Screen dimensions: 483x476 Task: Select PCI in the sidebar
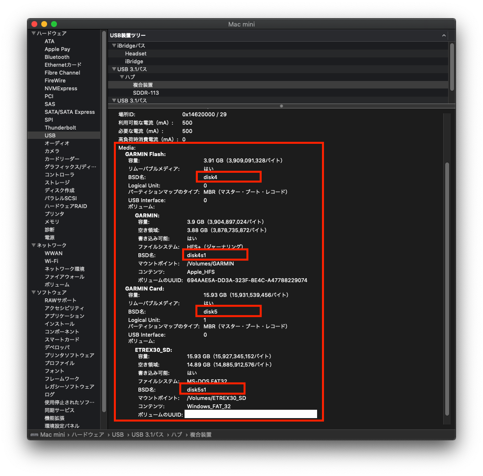[x=49, y=96]
